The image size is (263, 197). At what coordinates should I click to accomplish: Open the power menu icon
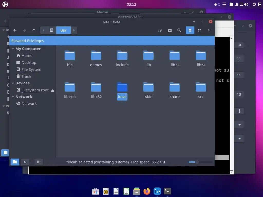(x=254, y=4)
